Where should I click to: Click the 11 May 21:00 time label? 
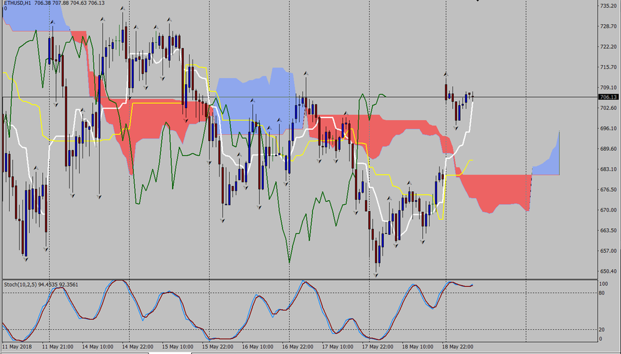(x=57, y=347)
